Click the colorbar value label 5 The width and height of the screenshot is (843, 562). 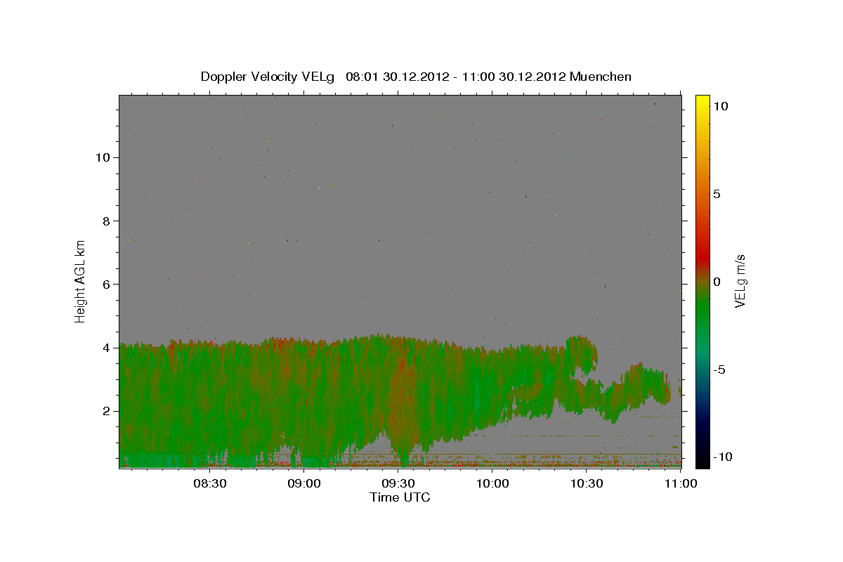(717, 193)
